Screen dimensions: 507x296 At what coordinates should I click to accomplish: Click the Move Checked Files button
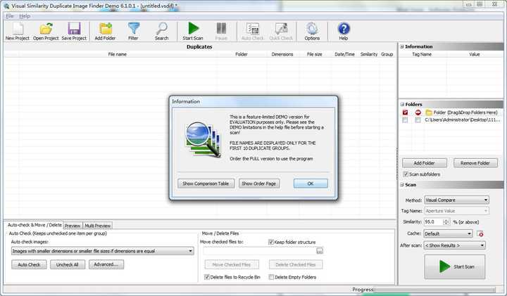[x=232, y=264]
